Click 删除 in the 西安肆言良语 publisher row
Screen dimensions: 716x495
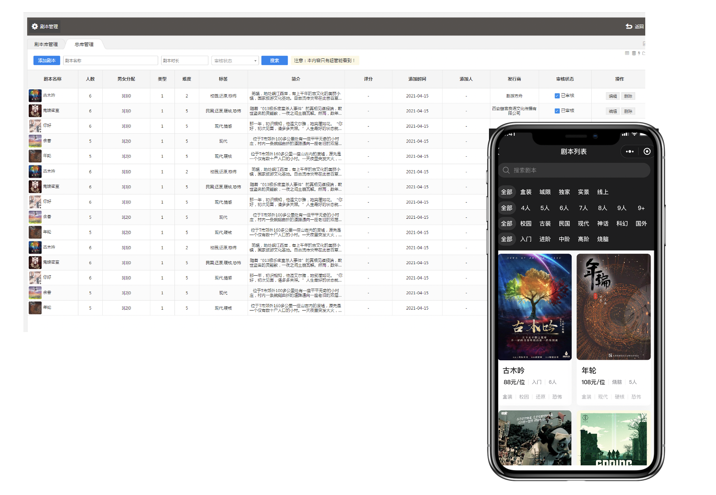(628, 111)
